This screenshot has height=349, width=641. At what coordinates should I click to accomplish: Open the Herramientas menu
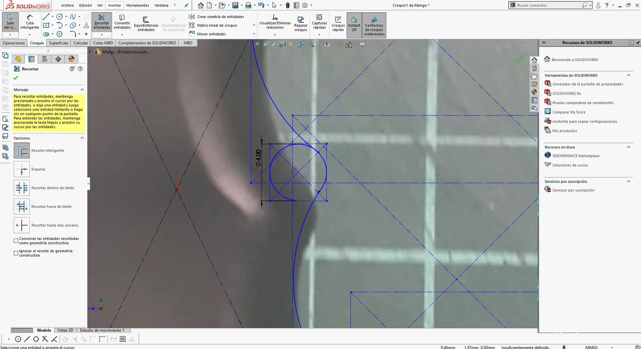click(138, 5)
